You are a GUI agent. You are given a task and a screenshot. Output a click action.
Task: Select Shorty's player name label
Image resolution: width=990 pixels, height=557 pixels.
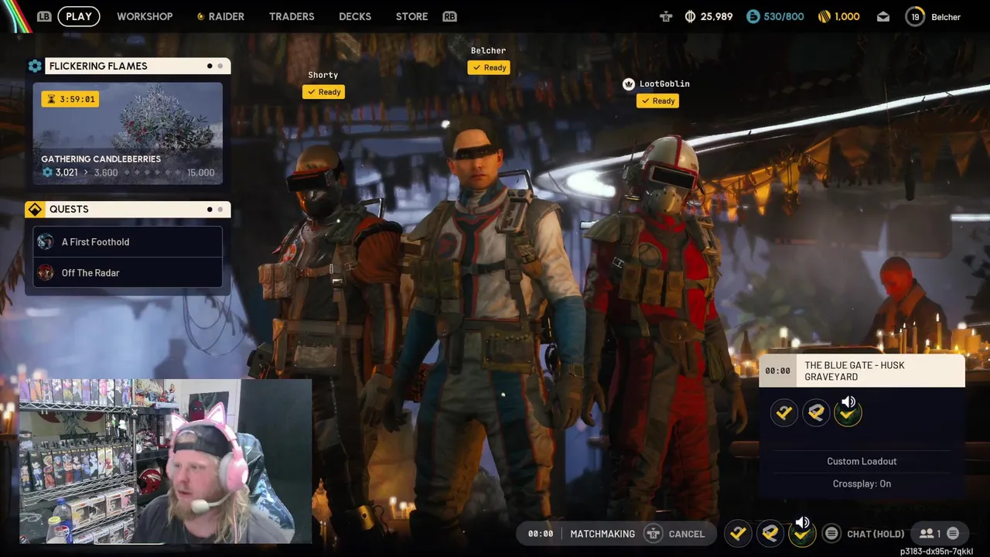click(x=323, y=75)
